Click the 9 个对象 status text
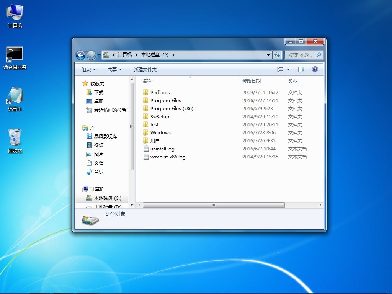Image resolution: width=392 pixels, height=294 pixels. [115, 214]
